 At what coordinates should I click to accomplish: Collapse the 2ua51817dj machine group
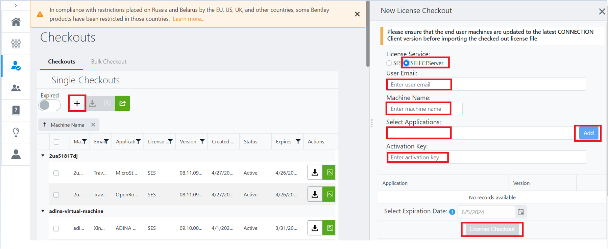(x=43, y=156)
